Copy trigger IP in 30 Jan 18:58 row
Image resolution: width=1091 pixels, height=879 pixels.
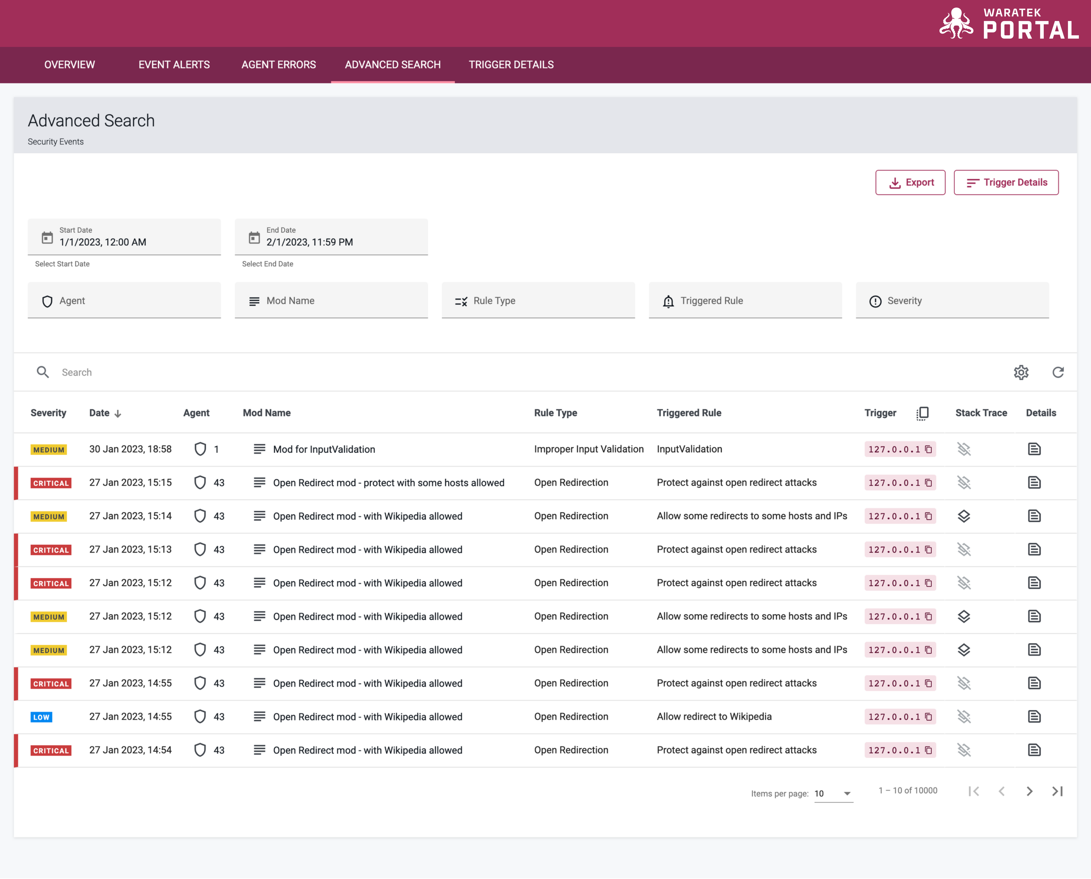click(x=928, y=449)
